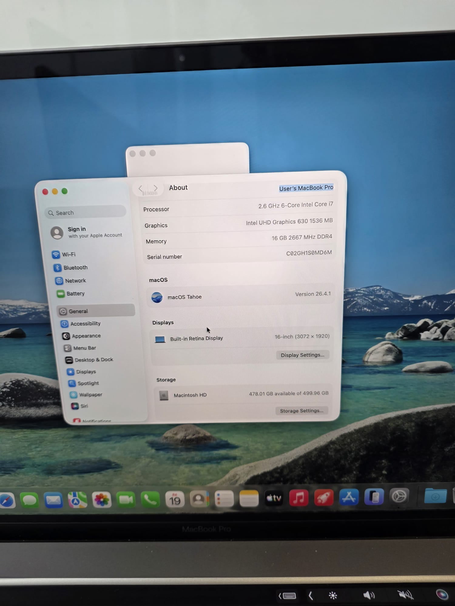Open the Music app in the Dock

[x=299, y=498]
